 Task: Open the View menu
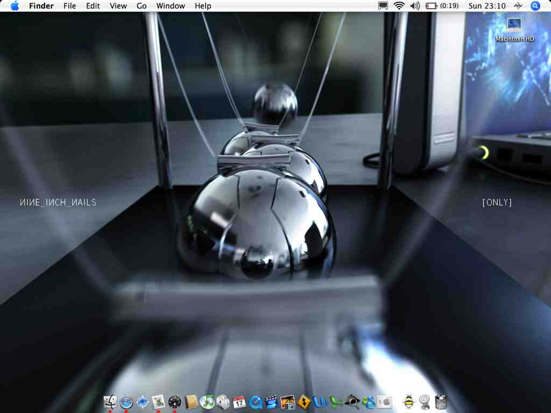point(118,6)
